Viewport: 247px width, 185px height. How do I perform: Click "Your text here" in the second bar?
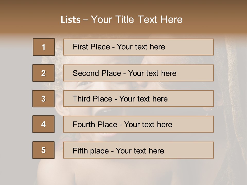[152, 73]
